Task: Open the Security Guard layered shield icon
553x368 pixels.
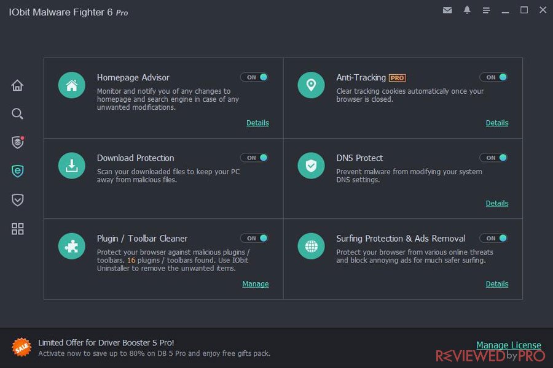Action: [x=18, y=142]
